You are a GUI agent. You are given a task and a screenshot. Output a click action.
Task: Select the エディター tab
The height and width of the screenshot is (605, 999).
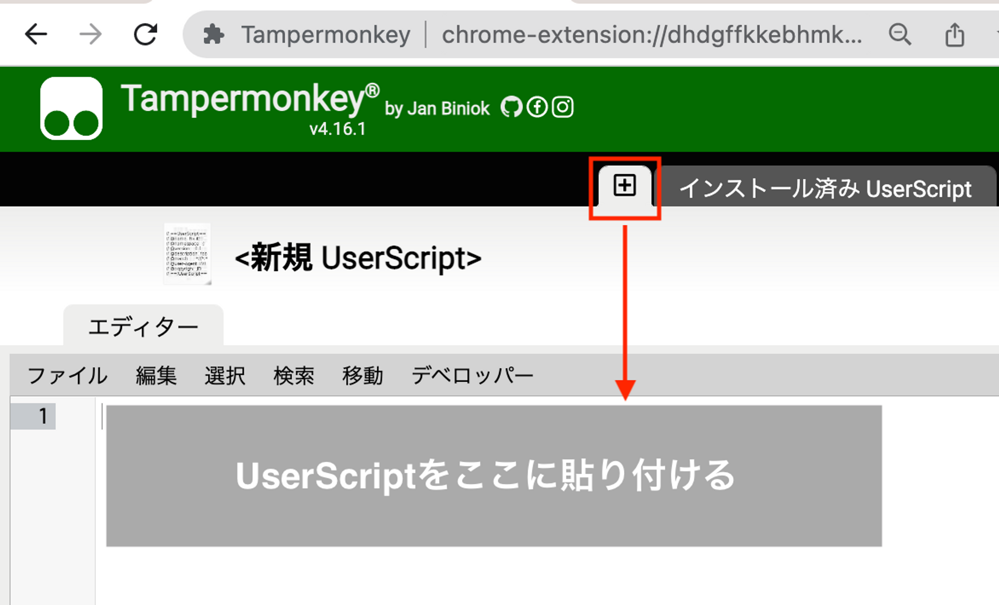143,327
